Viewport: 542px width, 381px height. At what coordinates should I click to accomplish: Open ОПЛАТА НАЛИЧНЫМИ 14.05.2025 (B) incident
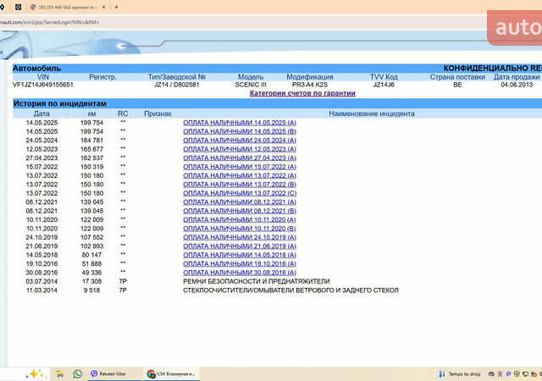[240, 132]
